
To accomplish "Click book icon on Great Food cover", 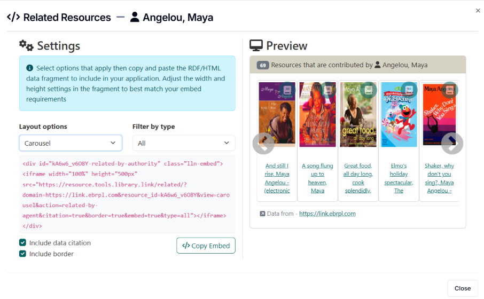I will 369,90.
